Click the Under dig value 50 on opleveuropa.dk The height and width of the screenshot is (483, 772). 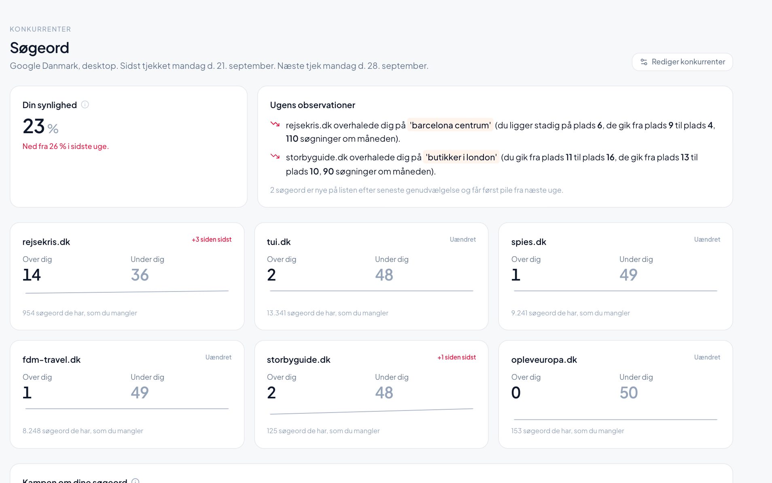pos(628,393)
